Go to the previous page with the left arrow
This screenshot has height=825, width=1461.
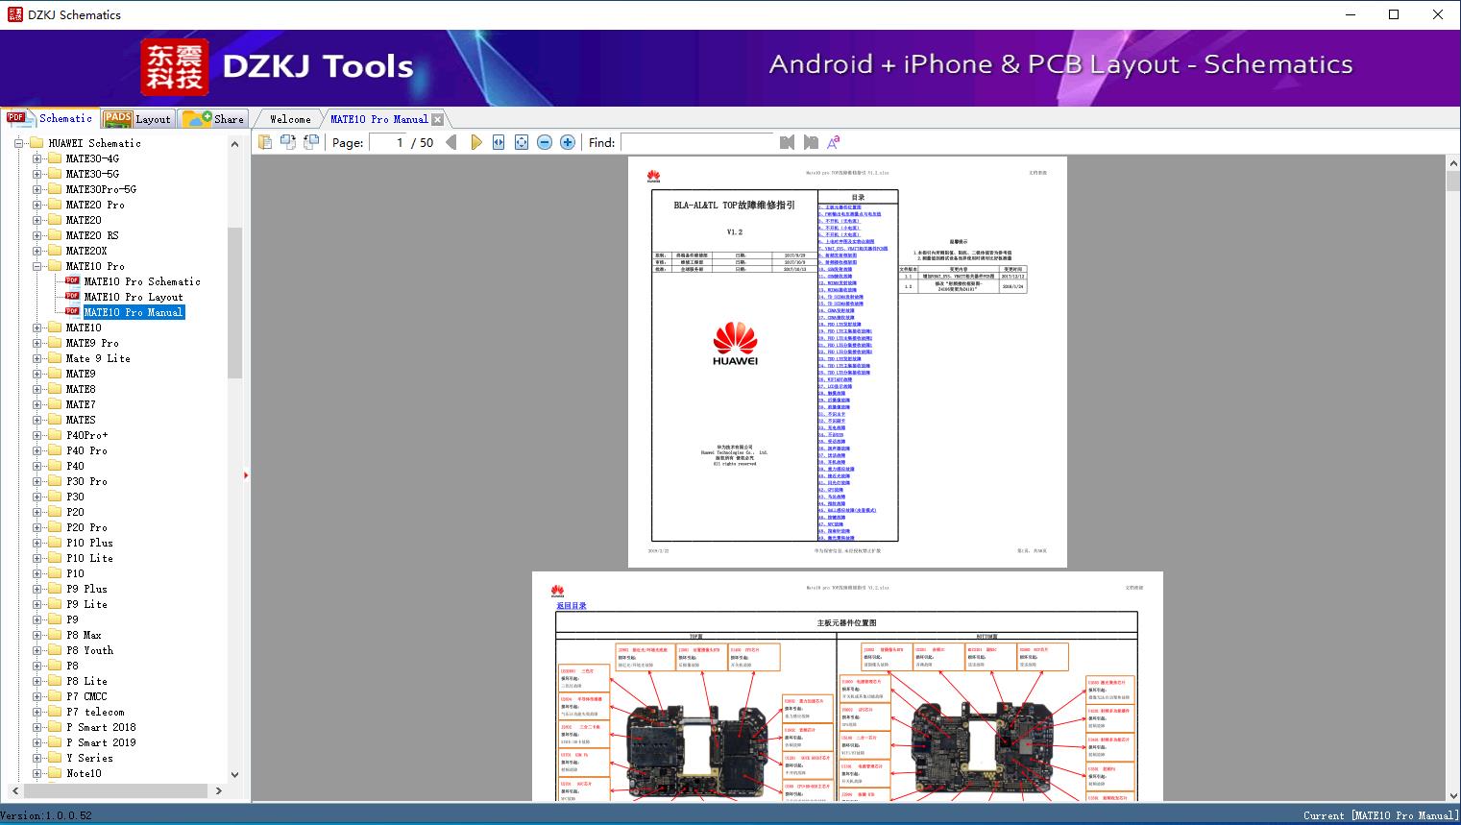coord(451,142)
